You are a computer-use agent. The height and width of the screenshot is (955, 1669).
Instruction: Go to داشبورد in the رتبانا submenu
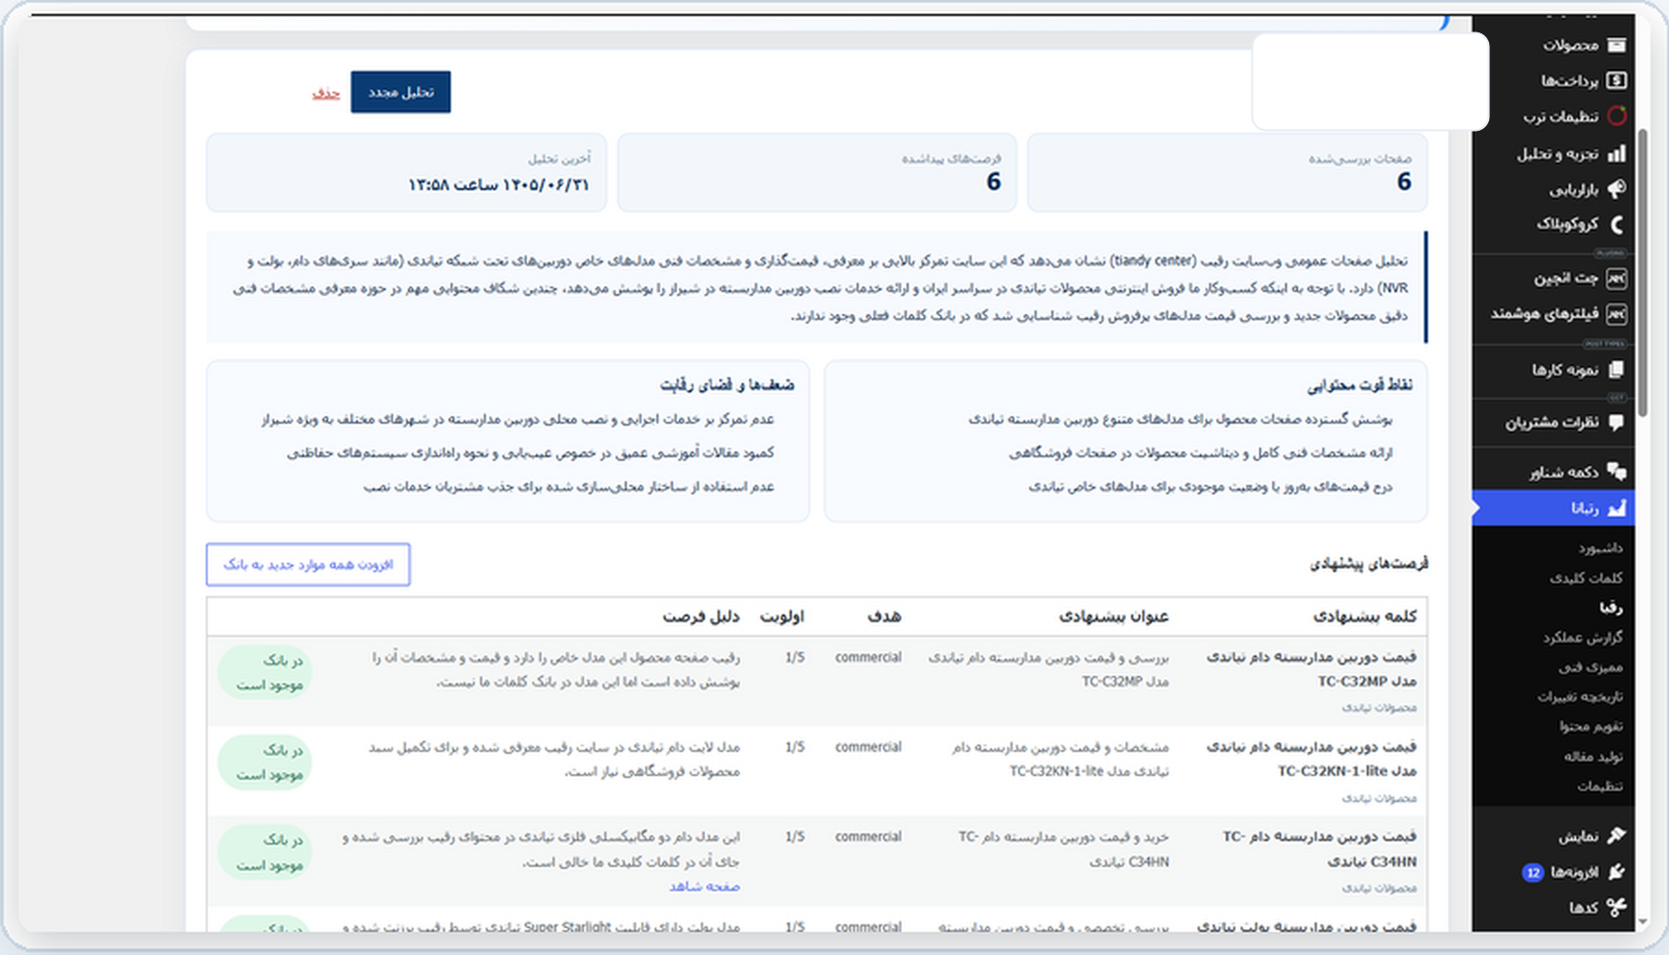(1600, 548)
